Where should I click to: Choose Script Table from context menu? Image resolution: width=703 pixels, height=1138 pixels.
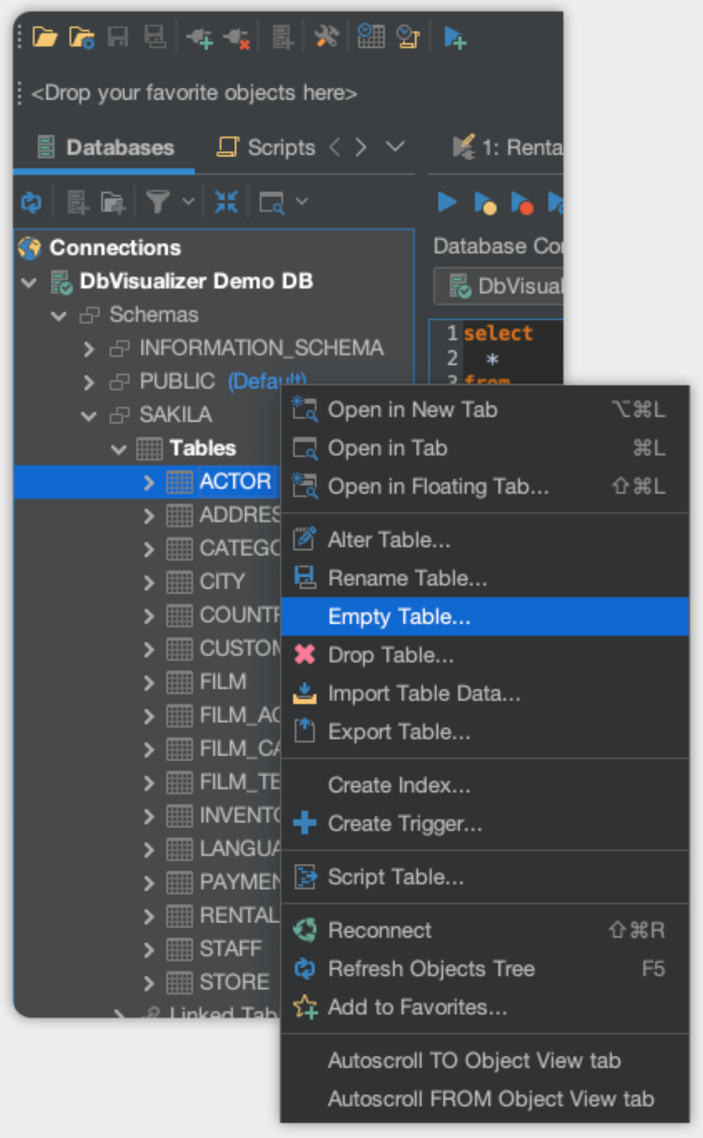point(484,877)
